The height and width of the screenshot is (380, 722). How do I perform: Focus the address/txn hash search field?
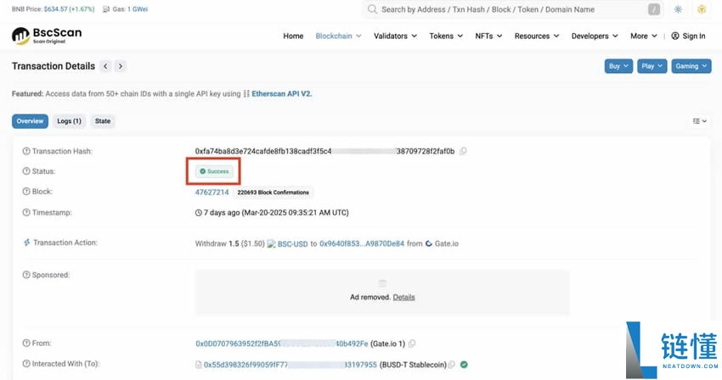[512, 9]
